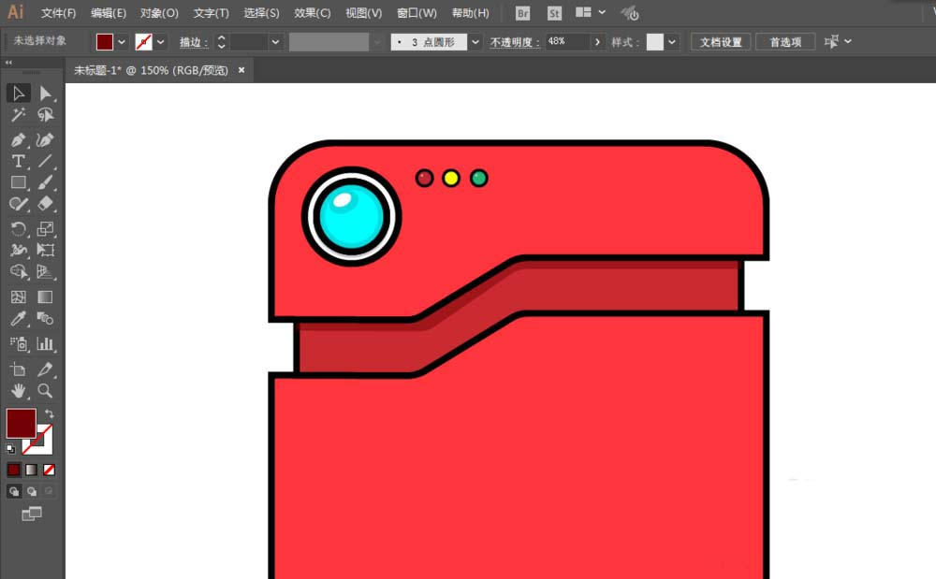
Task: Open Adobe Bridge via Br icon
Action: [522, 13]
